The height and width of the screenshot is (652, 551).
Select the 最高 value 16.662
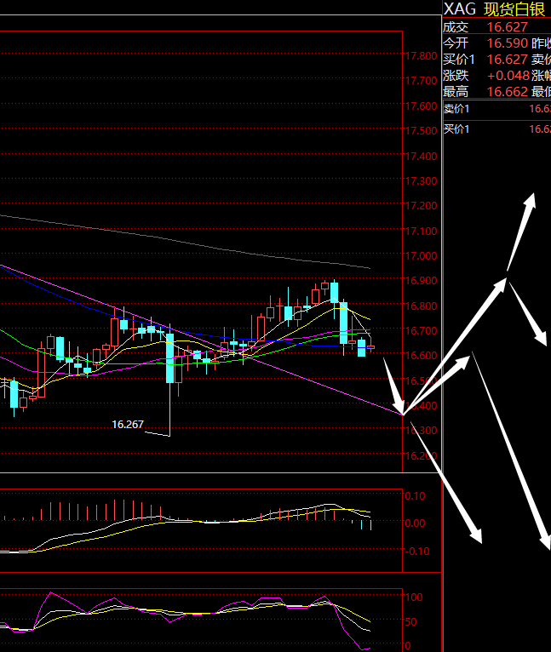point(508,91)
